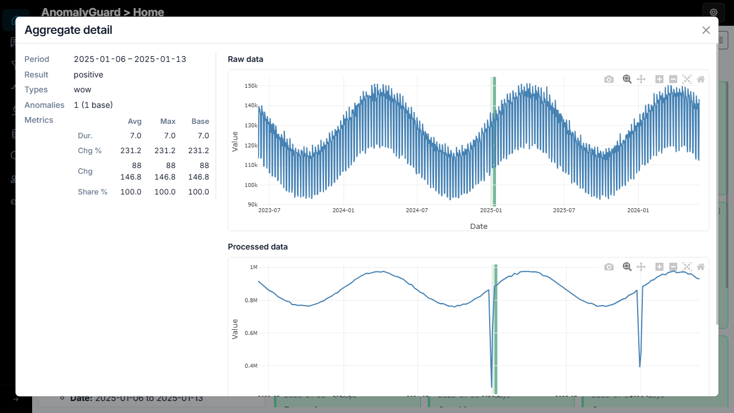Click the 'Aggregate detail' dialog title
This screenshot has height=413, width=734.
tap(68, 30)
